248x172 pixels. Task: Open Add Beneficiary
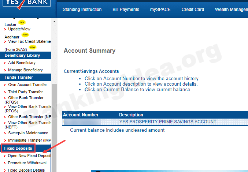point(22,63)
